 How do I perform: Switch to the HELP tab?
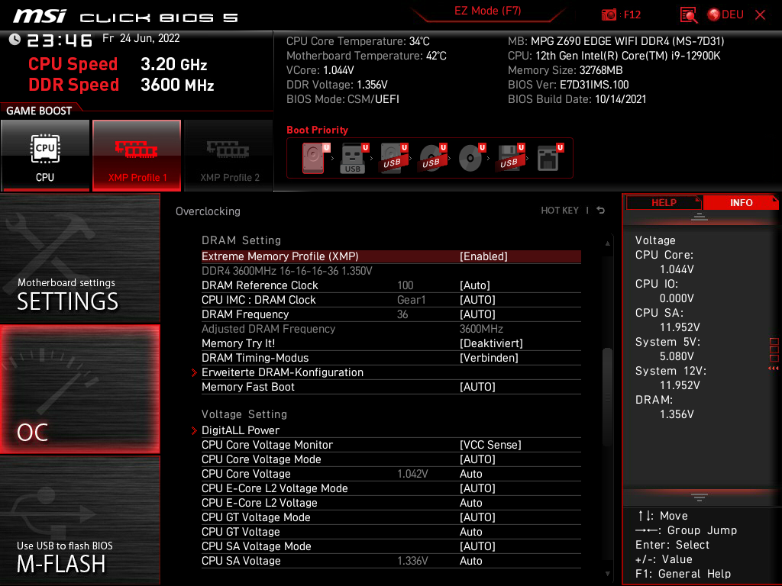click(664, 202)
